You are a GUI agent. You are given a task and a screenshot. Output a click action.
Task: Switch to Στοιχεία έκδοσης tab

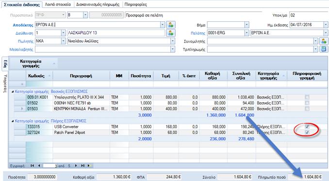point(22,4)
